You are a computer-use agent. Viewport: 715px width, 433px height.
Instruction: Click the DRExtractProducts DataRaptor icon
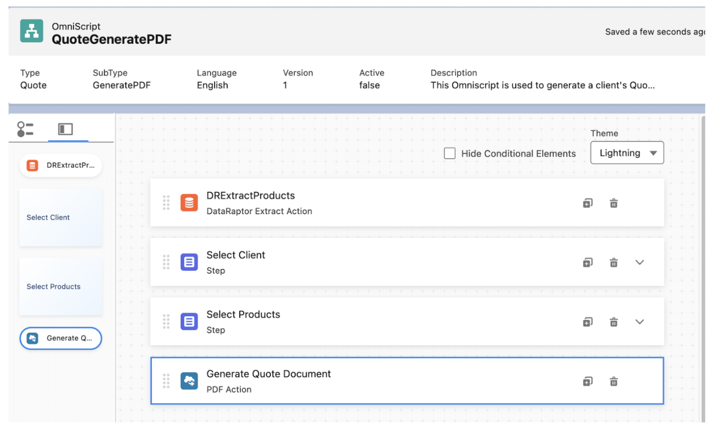[x=189, y=203]
